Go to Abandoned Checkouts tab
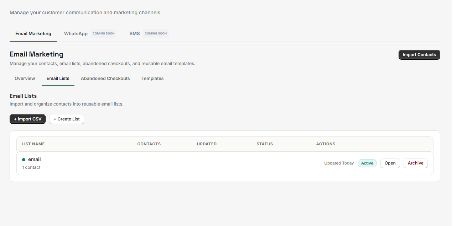 click(105, 79)
